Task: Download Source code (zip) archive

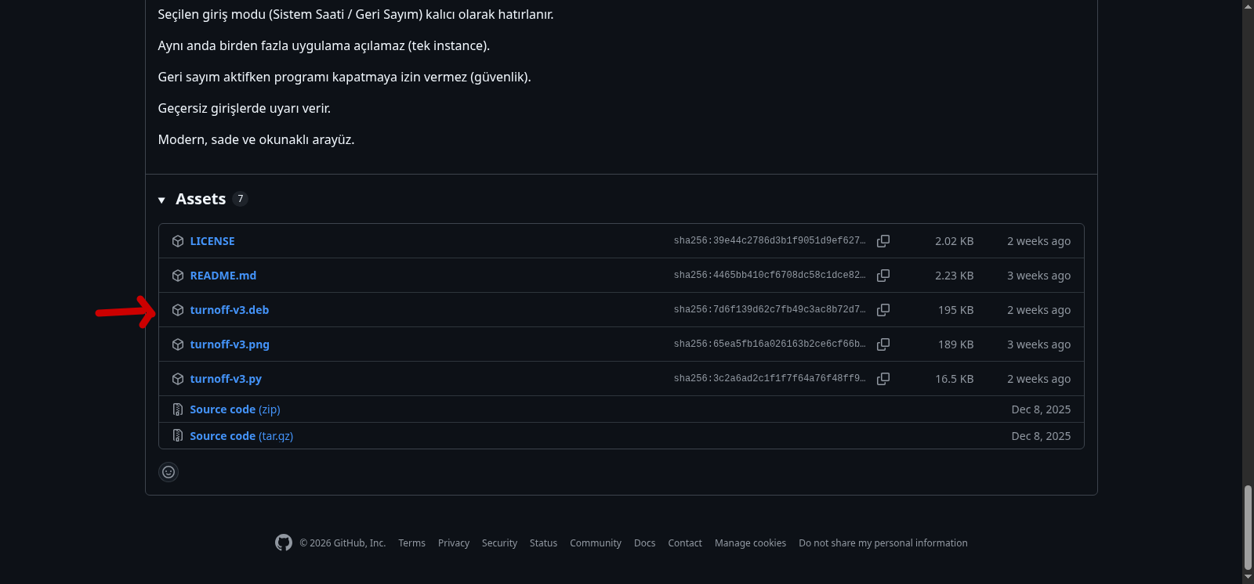Action: (234, 409)
